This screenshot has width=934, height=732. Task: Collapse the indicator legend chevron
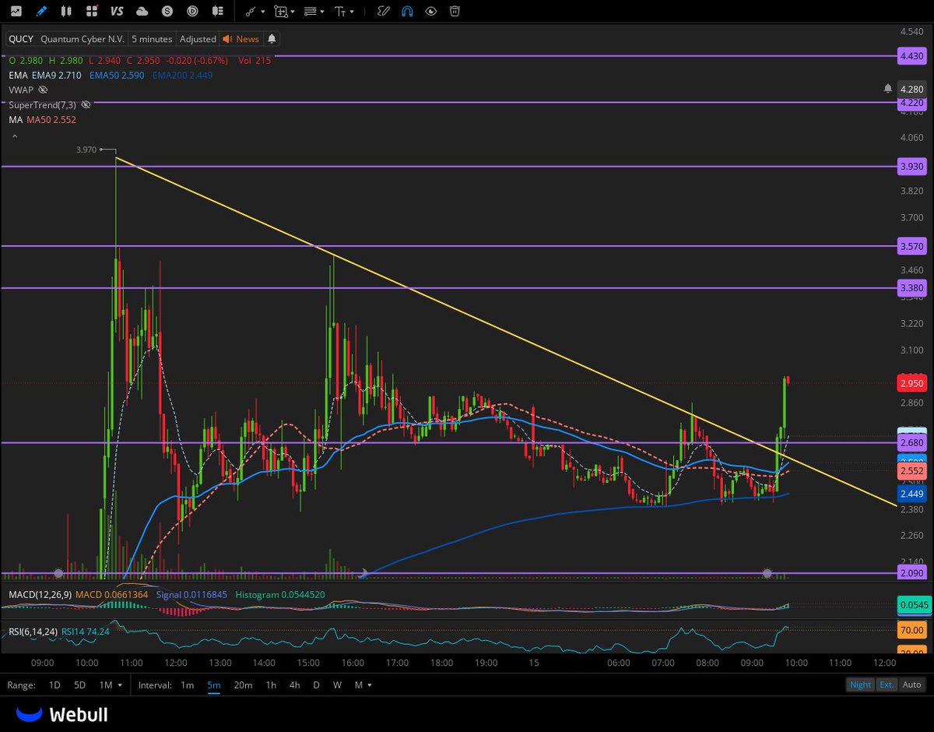[x=13, y=135]
